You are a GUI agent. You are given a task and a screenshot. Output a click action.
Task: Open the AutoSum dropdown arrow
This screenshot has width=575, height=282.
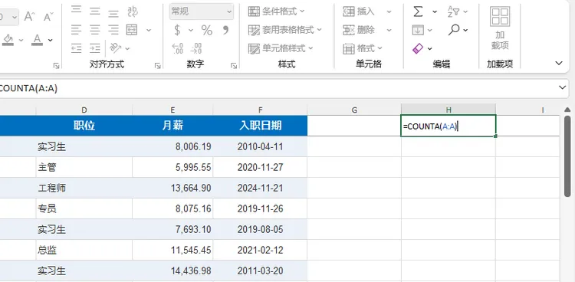(435, 11)
